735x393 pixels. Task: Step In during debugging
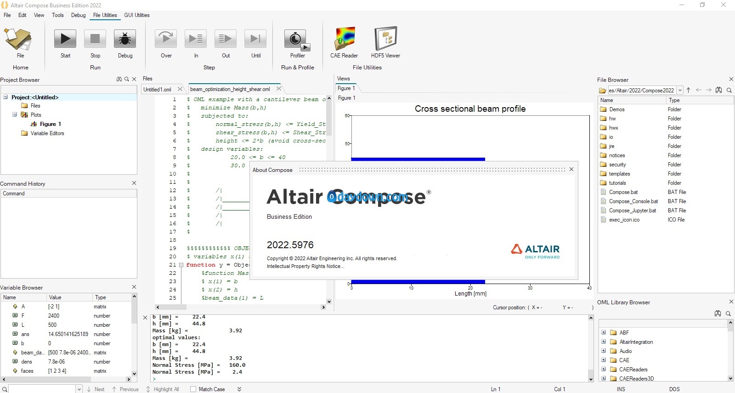click(196, 39)
